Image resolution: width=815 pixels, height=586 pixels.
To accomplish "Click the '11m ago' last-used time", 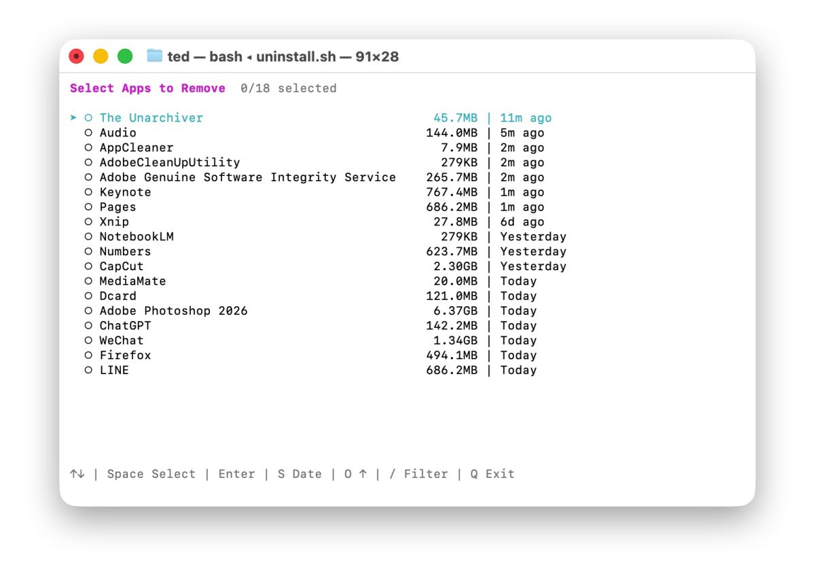I will point(526,118).
